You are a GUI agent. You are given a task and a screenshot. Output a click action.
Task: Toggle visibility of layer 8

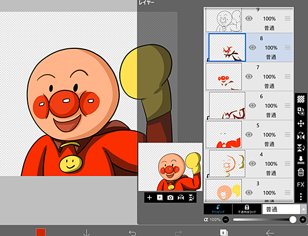coord(252,47)
